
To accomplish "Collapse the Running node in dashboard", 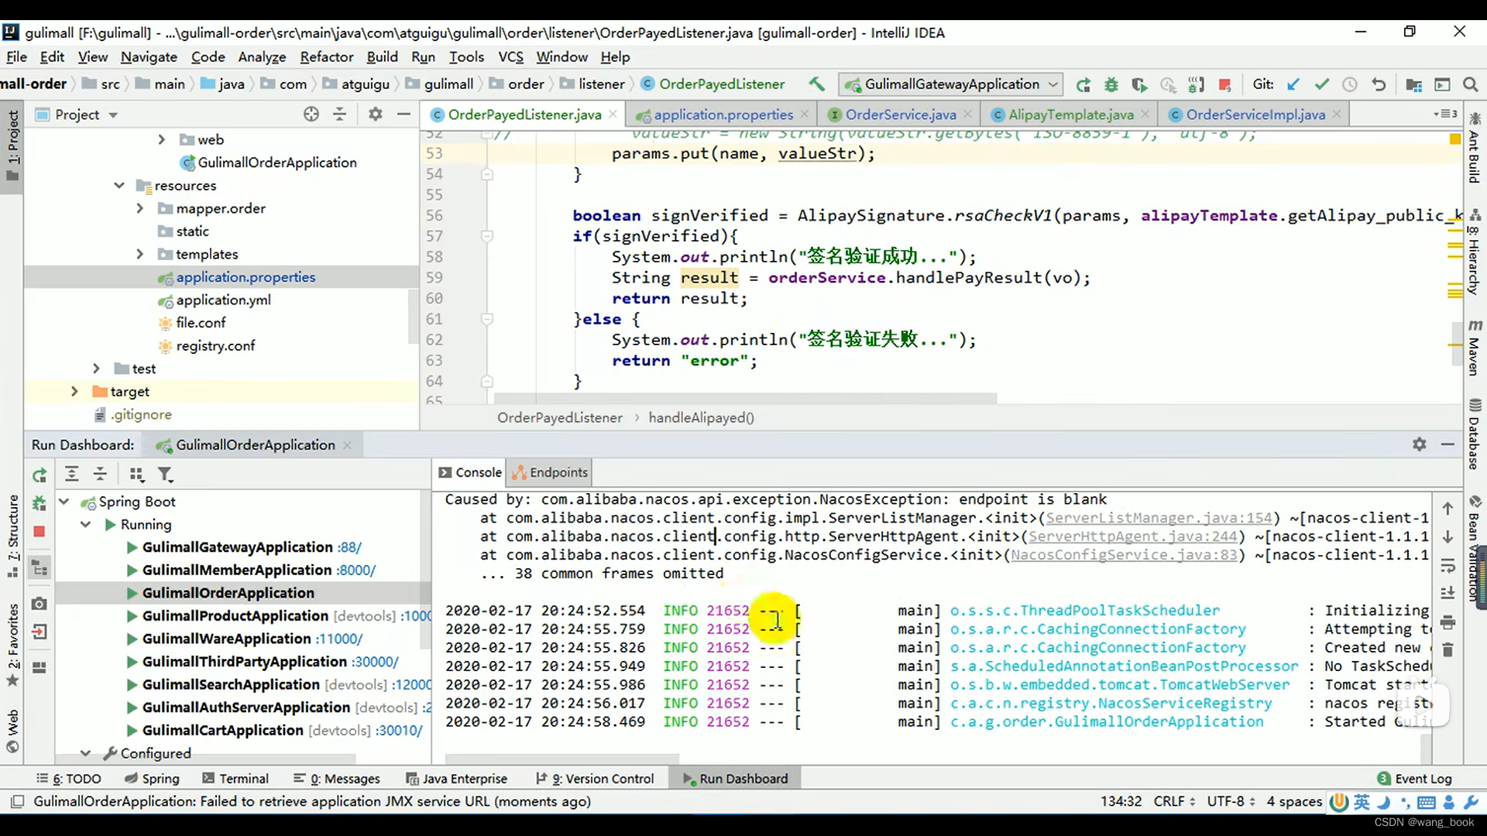I will [x=86, y=525].
